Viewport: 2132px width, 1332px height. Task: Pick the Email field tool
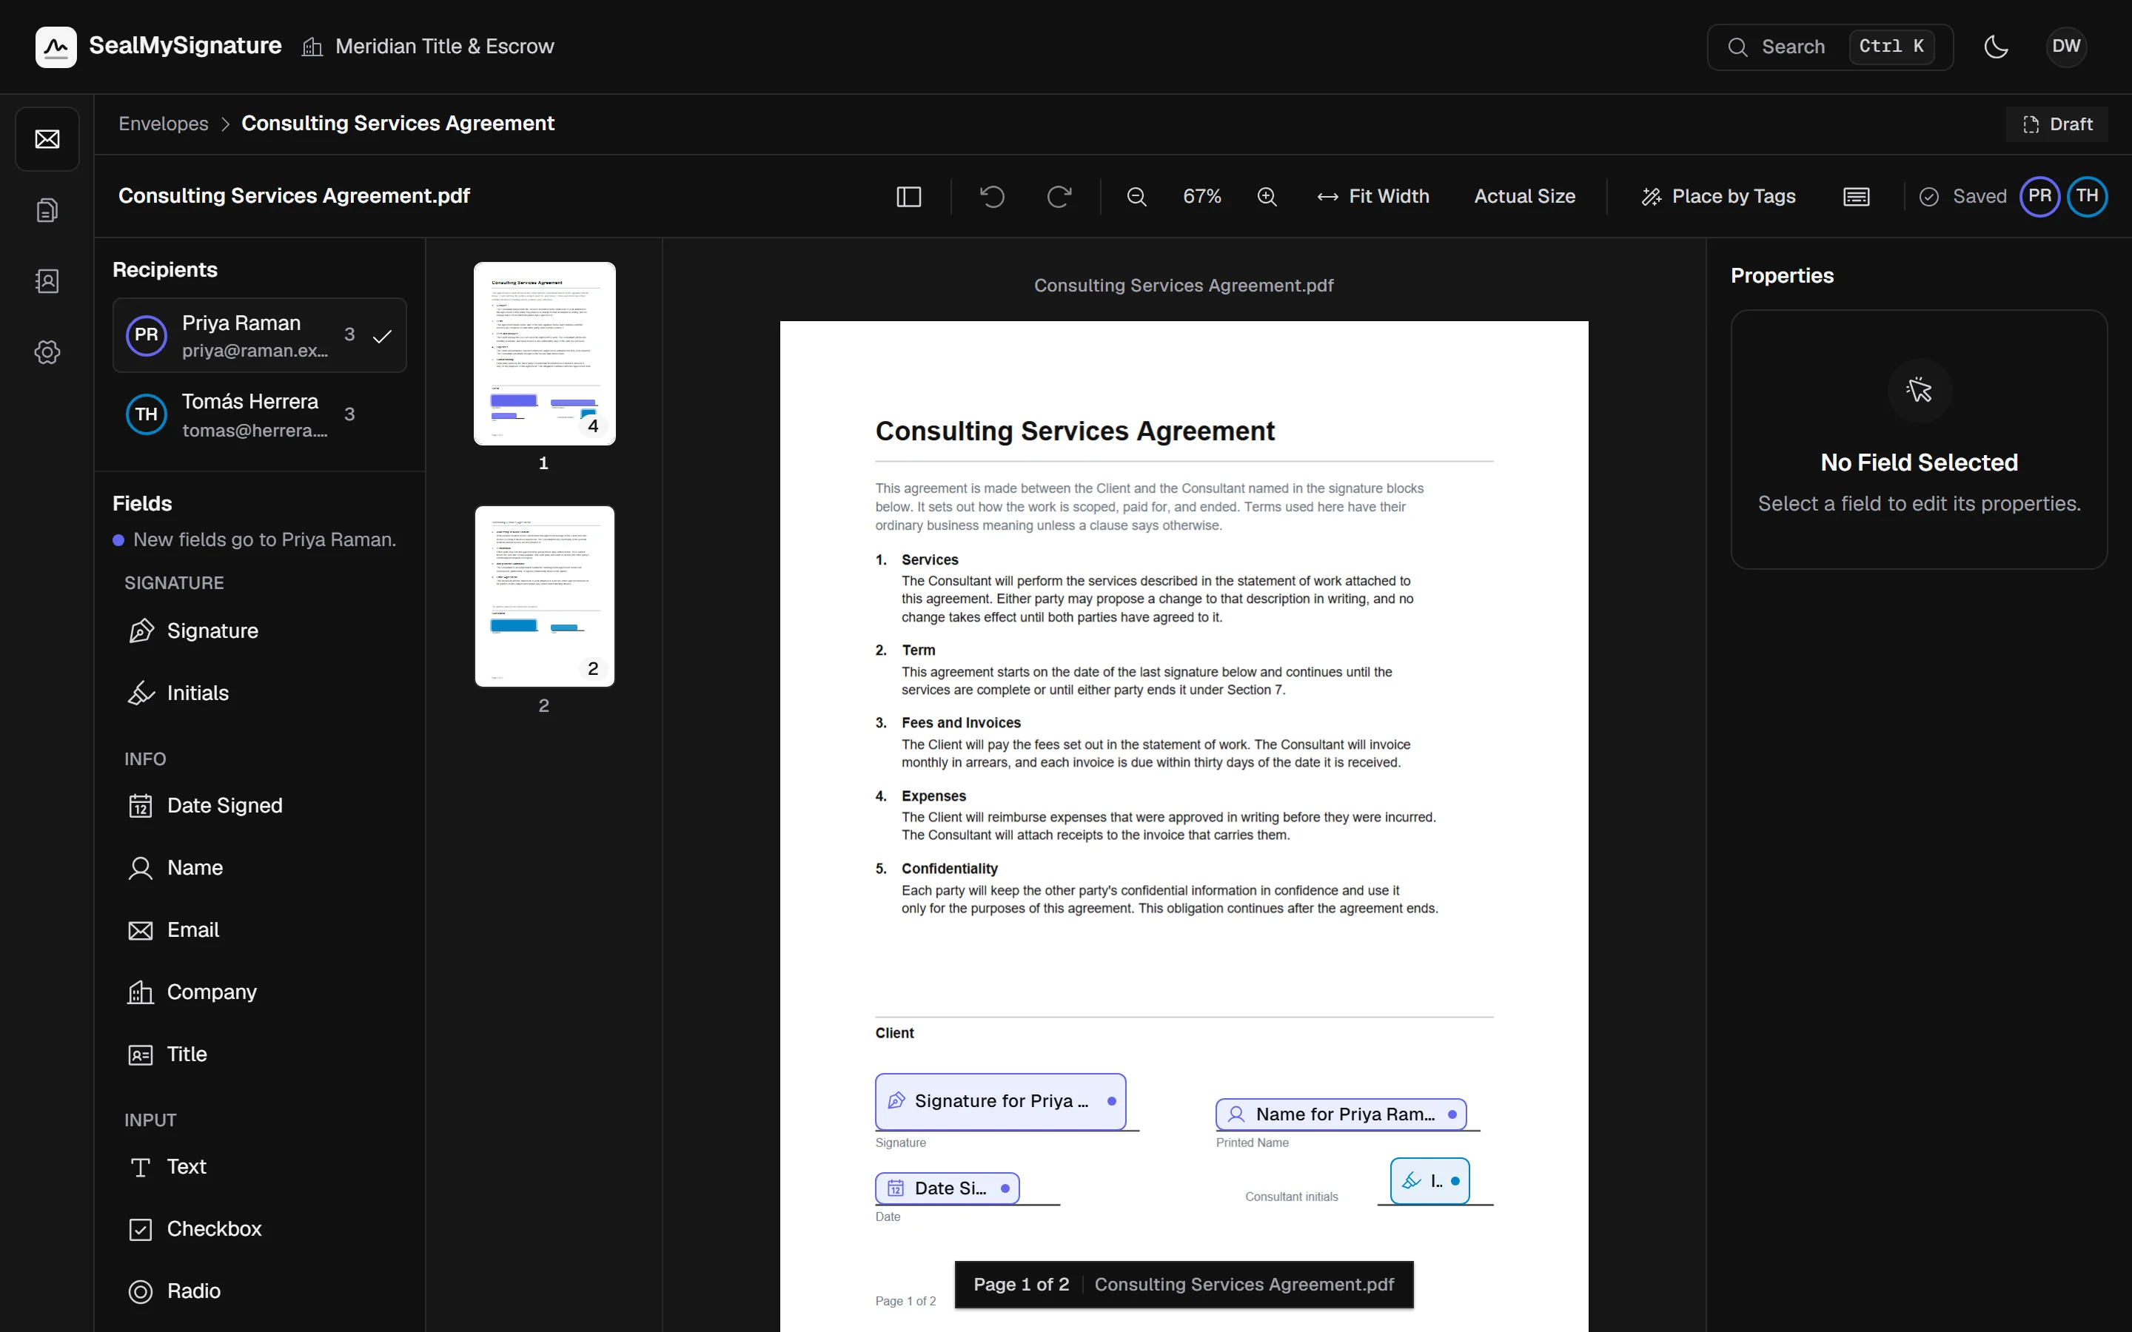coord(260,930)
